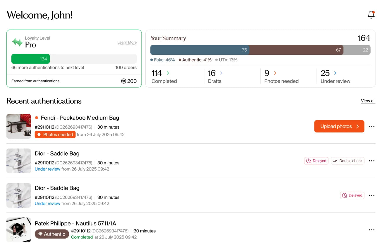
Task: Expand the Under review chevron
Action: (335, 73)
